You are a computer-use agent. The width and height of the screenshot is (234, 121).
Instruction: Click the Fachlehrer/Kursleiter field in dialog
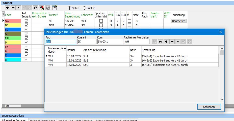point(137,42)
